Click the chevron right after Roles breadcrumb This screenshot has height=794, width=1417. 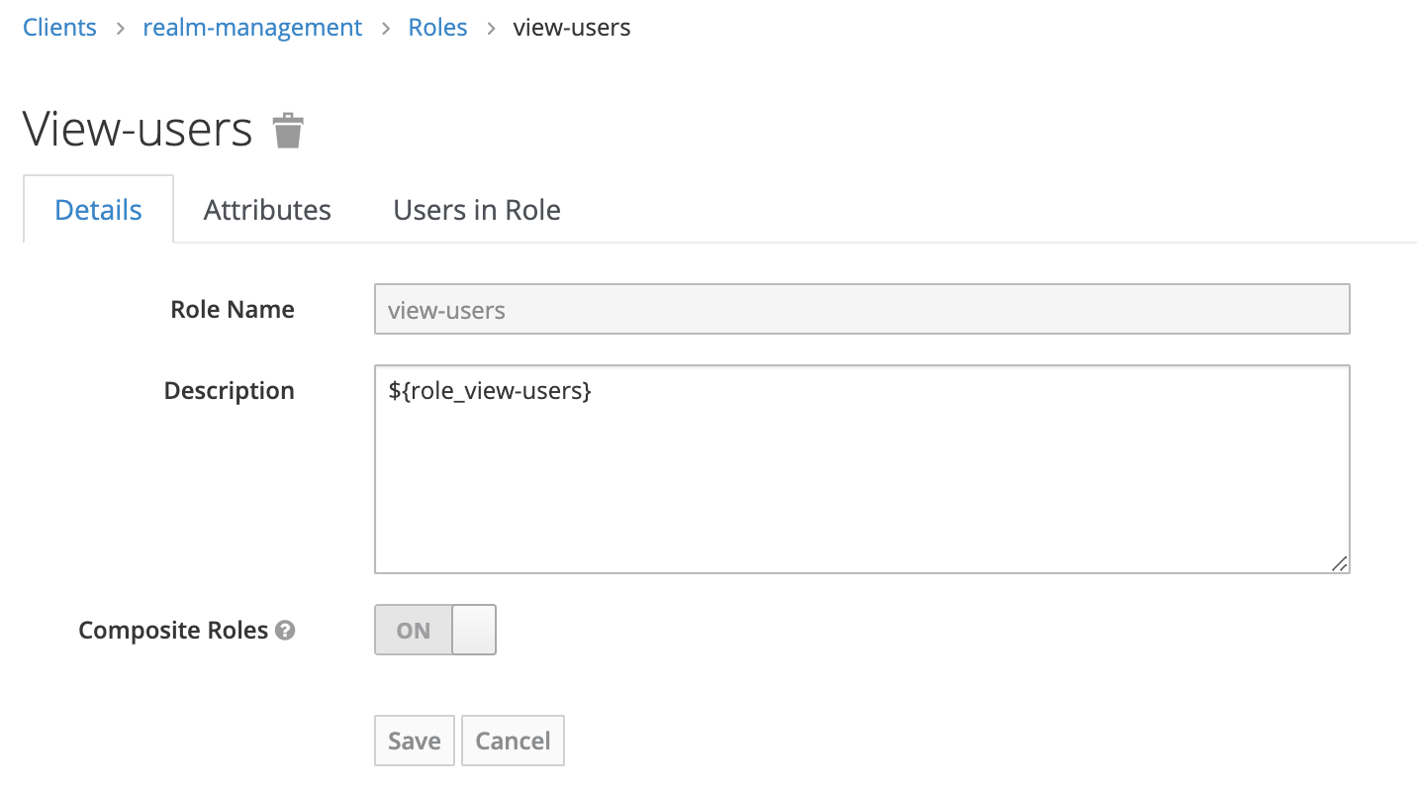coord(490,28)
